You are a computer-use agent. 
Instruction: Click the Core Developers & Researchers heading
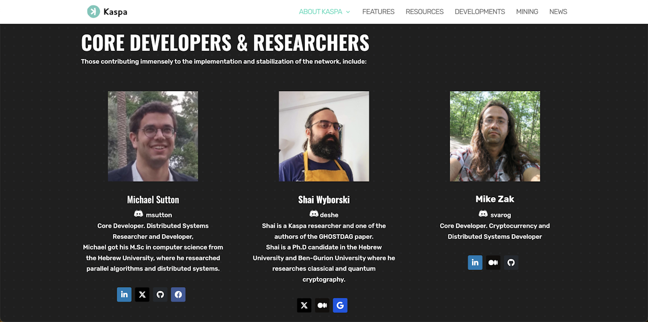click(225, 42)
